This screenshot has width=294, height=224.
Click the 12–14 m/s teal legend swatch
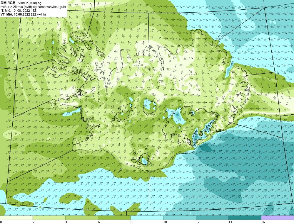(212, 218)
